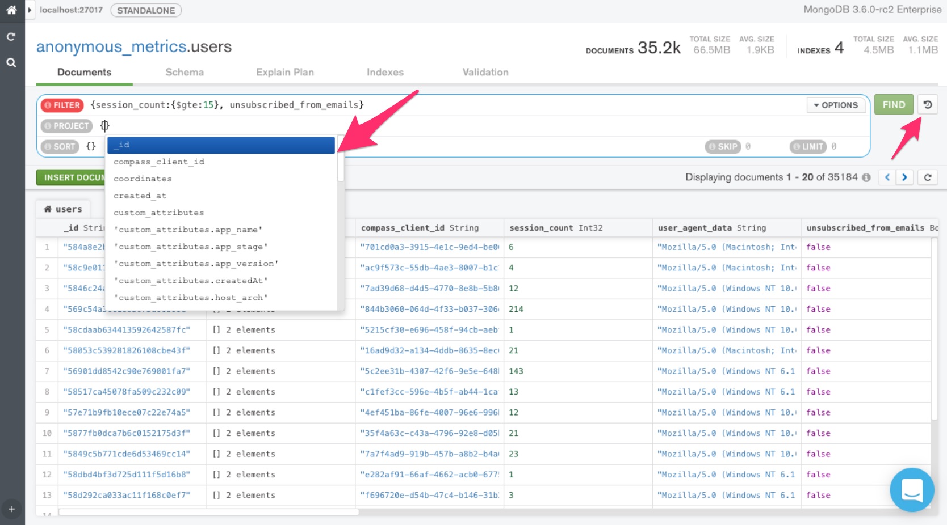947x525 pixels.
Task: Pick 'custom_attributes.createdAt' suggestion
Action: [x=221, y=281]
